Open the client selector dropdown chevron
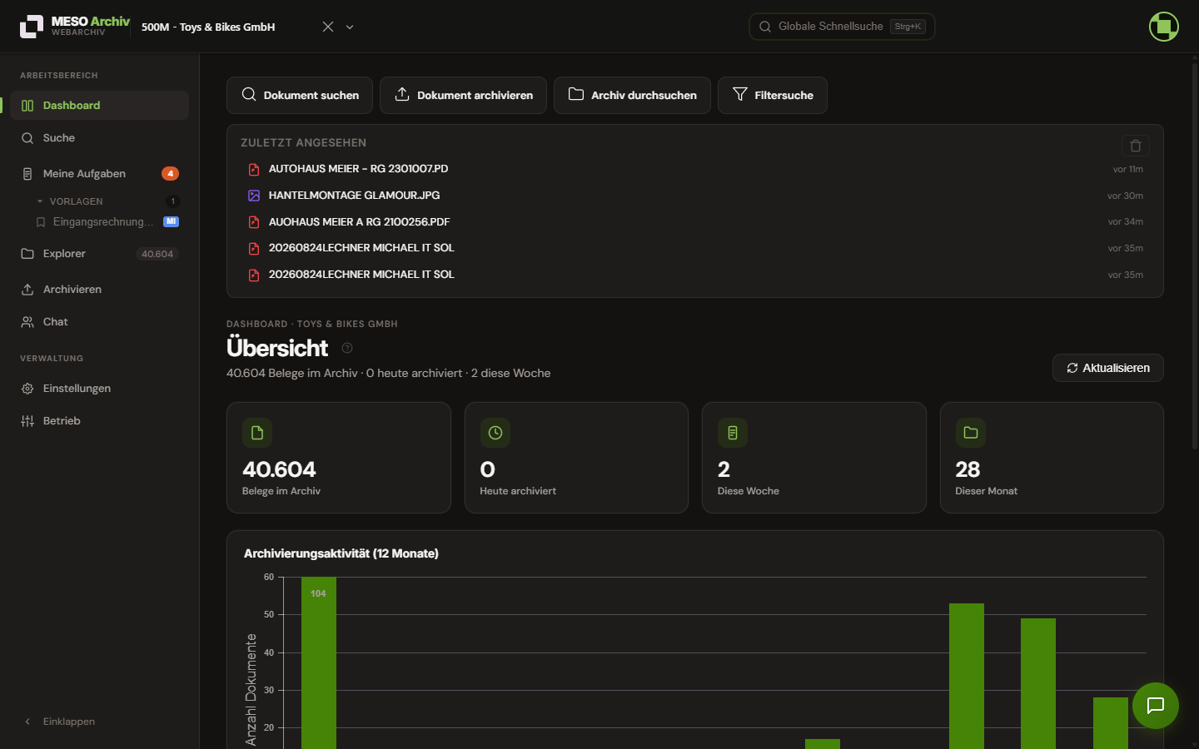 350,27
